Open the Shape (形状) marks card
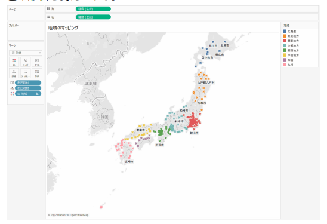327x224 pixels. (x=37, y=73)
